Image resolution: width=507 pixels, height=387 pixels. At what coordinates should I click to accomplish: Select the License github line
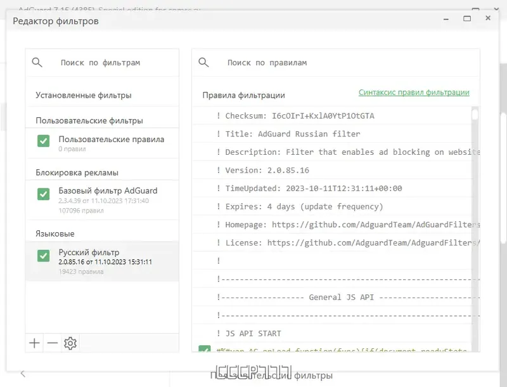(332, 242)
